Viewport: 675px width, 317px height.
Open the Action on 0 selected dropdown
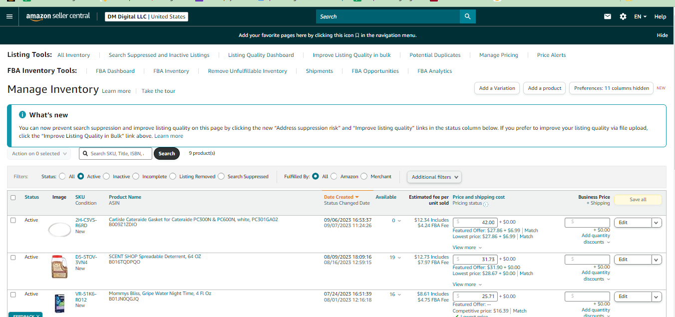coord(39,154)
